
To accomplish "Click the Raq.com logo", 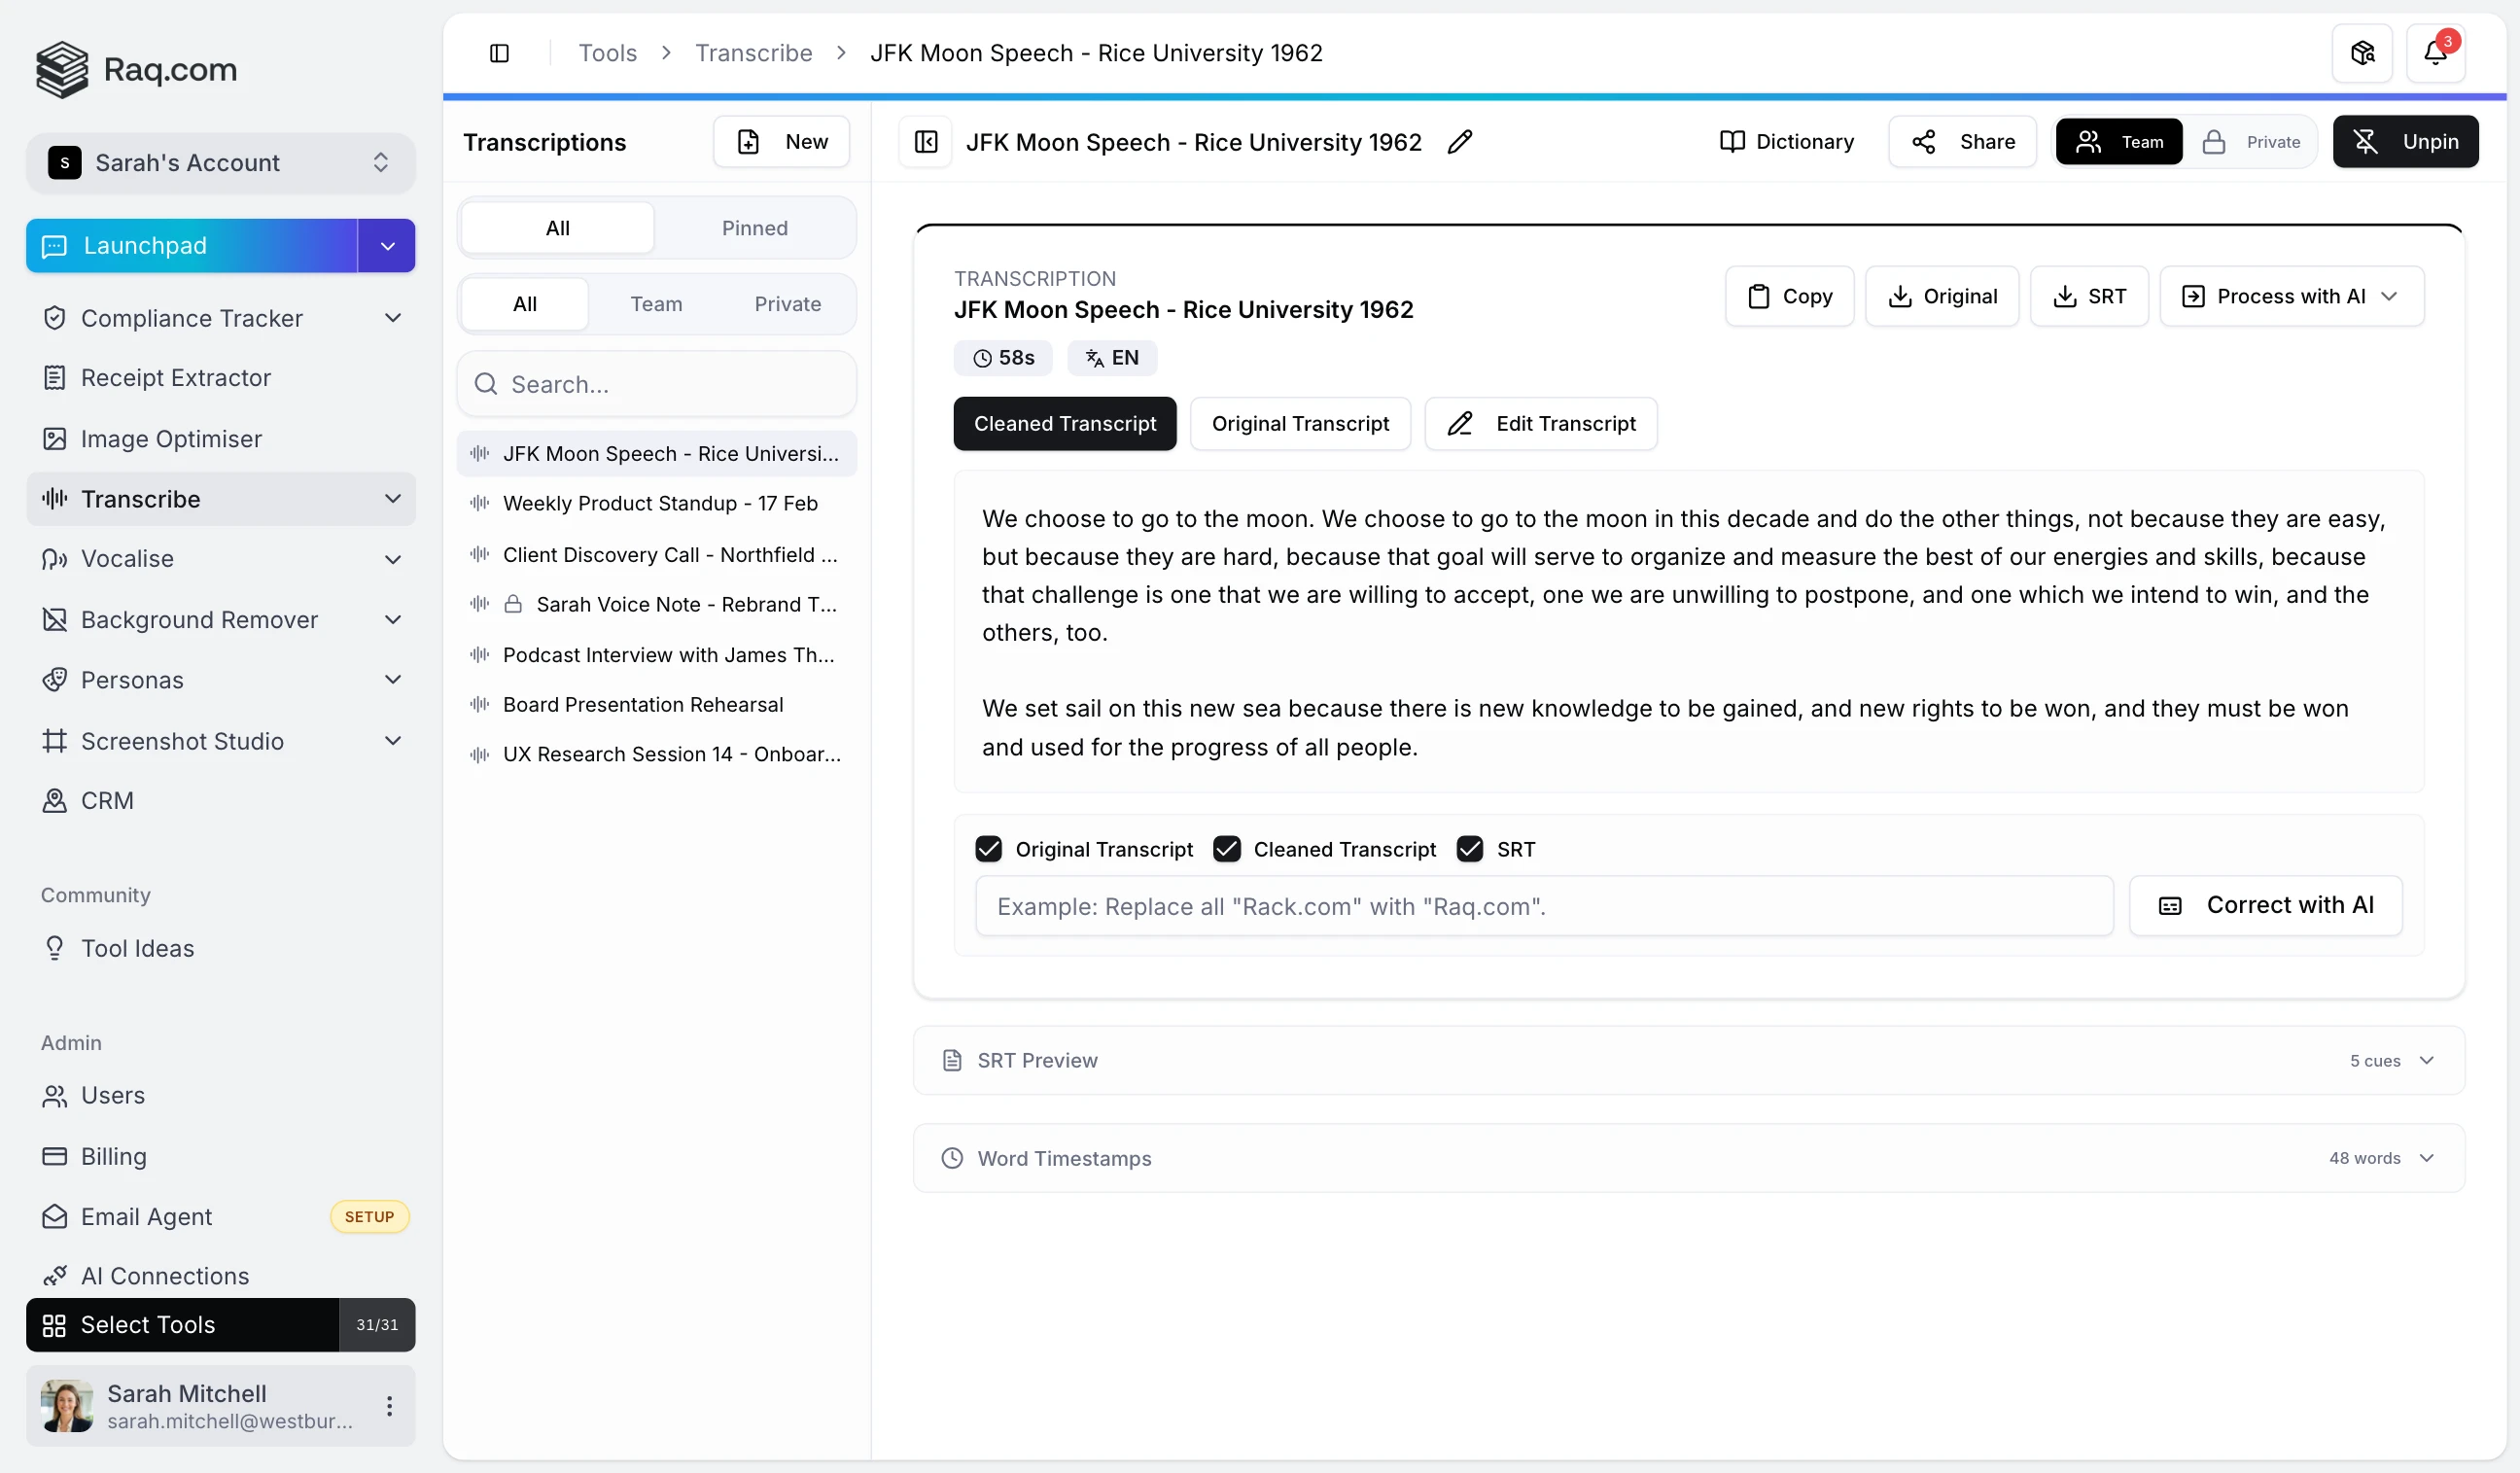I will (136, 69).
